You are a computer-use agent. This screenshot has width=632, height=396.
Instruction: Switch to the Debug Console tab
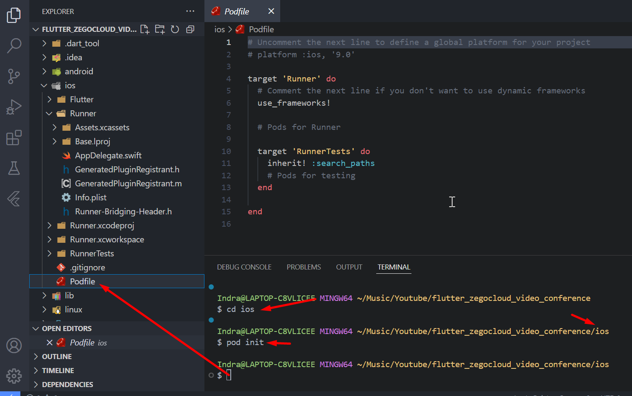point(244,267)
